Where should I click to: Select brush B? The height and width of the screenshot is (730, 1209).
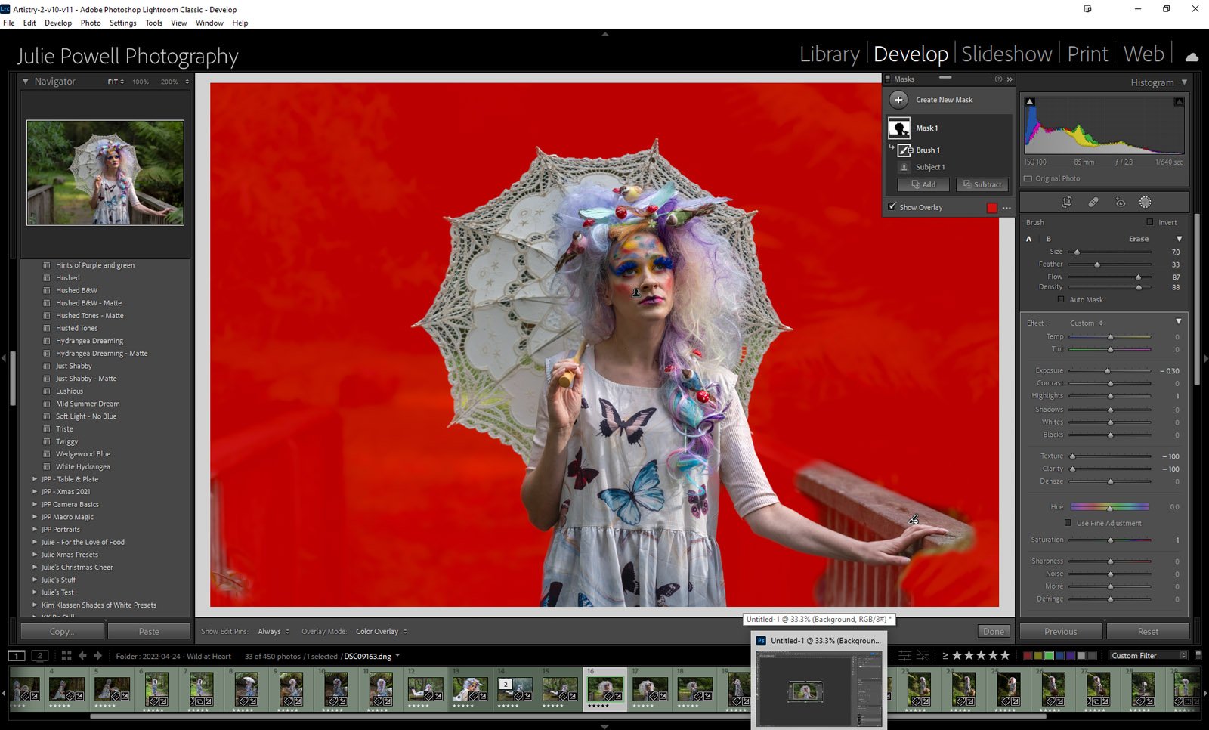point(1048,239)
